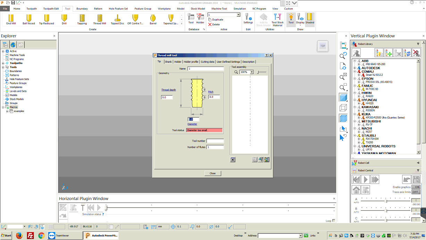Click the robot home position icon
This screenshot has height=240, width=426.
pos(356,190)
